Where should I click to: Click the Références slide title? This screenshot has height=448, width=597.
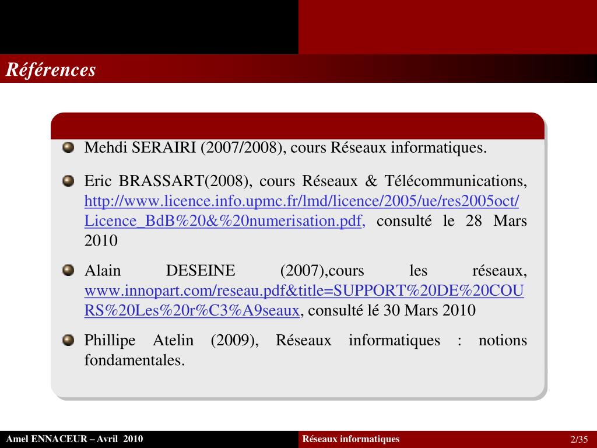tap(51, 69)
